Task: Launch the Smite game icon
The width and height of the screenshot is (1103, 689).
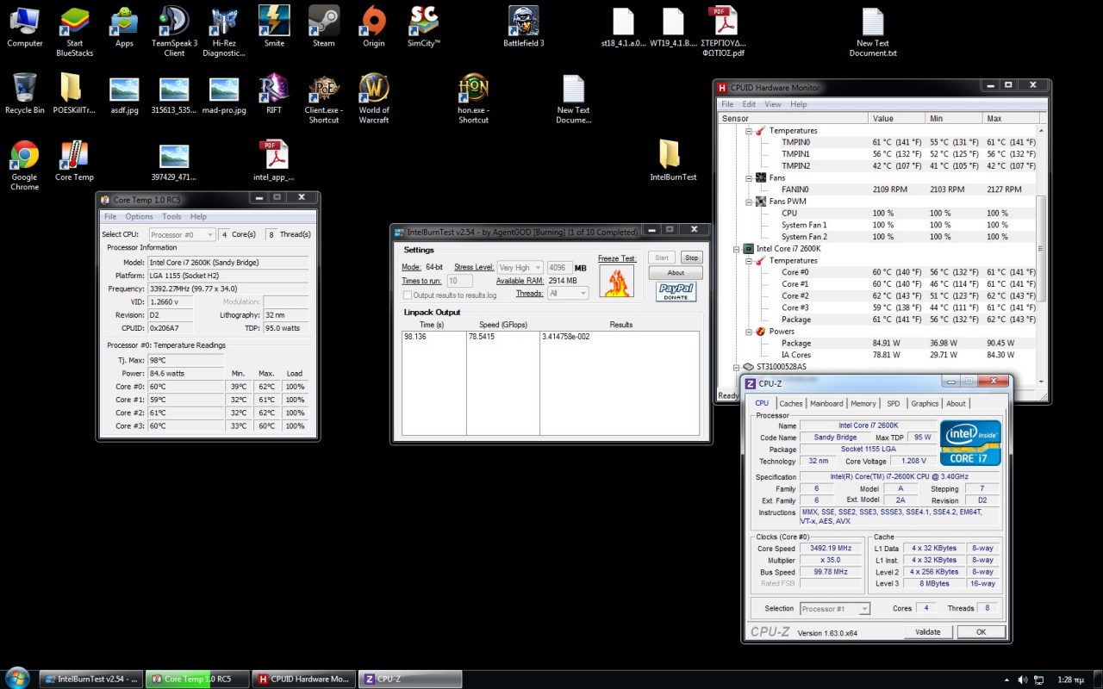Action: pos(274,27)
